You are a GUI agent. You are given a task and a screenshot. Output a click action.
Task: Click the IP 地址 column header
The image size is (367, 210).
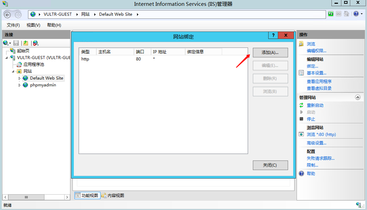coord(168,52)
